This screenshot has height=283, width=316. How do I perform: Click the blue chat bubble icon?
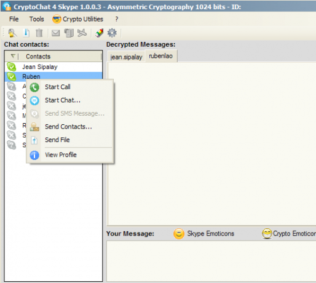(x=34, y=100)
